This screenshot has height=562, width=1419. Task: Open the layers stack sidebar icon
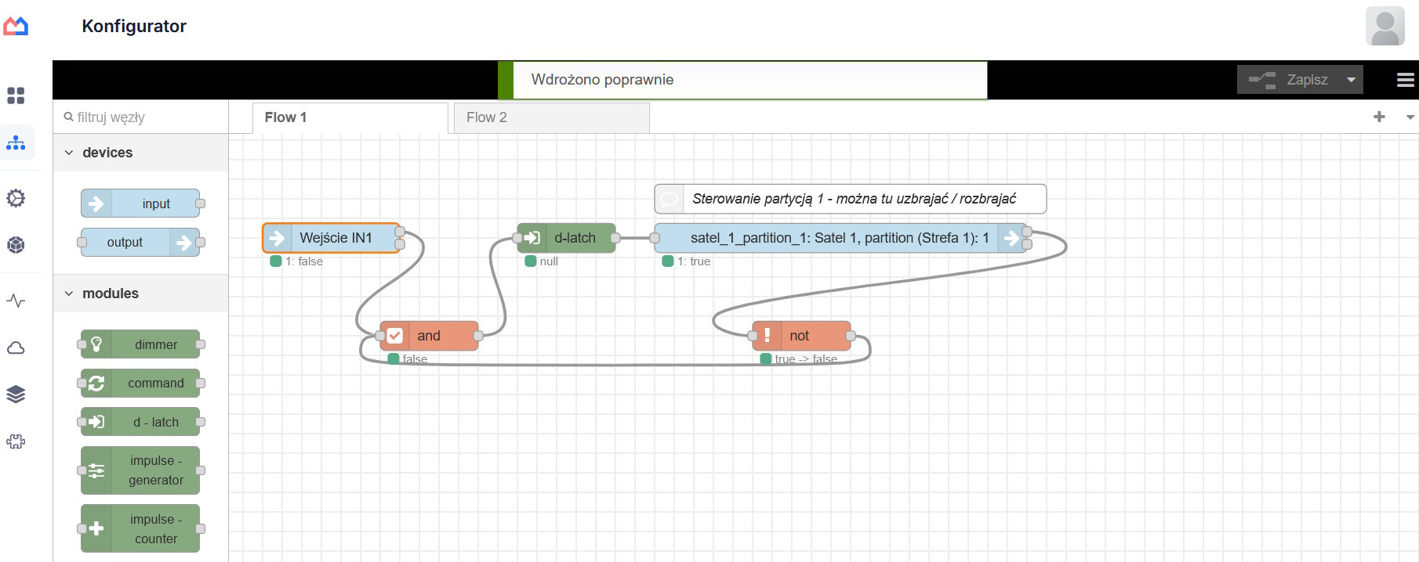(x=16, y=394)
